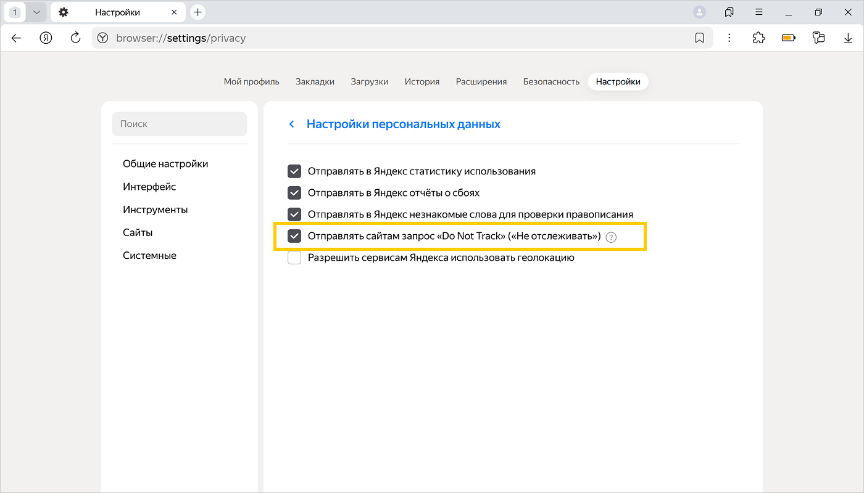Screen dimensions: 864x493
Task: Open the extensions puzzle icon
Action: (758, 38)
